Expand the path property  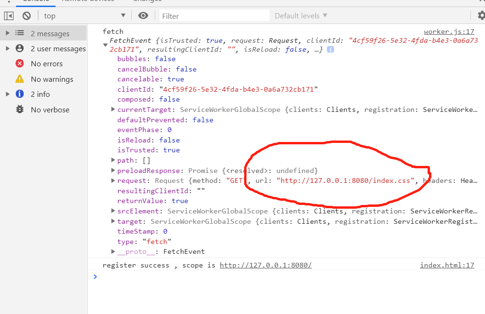click(x=113, y=160)
